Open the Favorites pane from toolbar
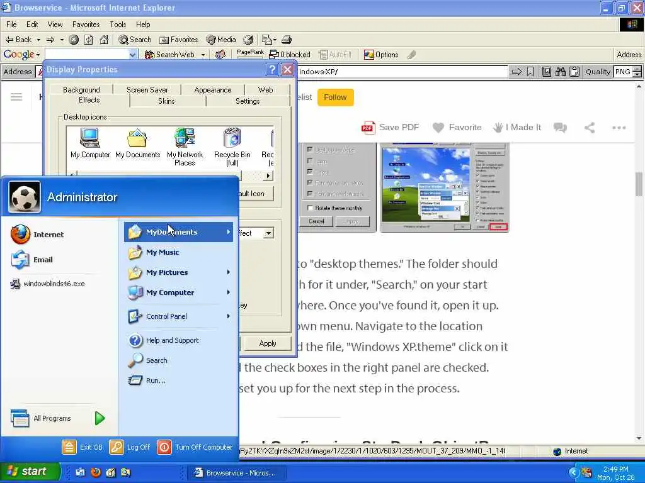645x483 pixels. pos(179,40)
